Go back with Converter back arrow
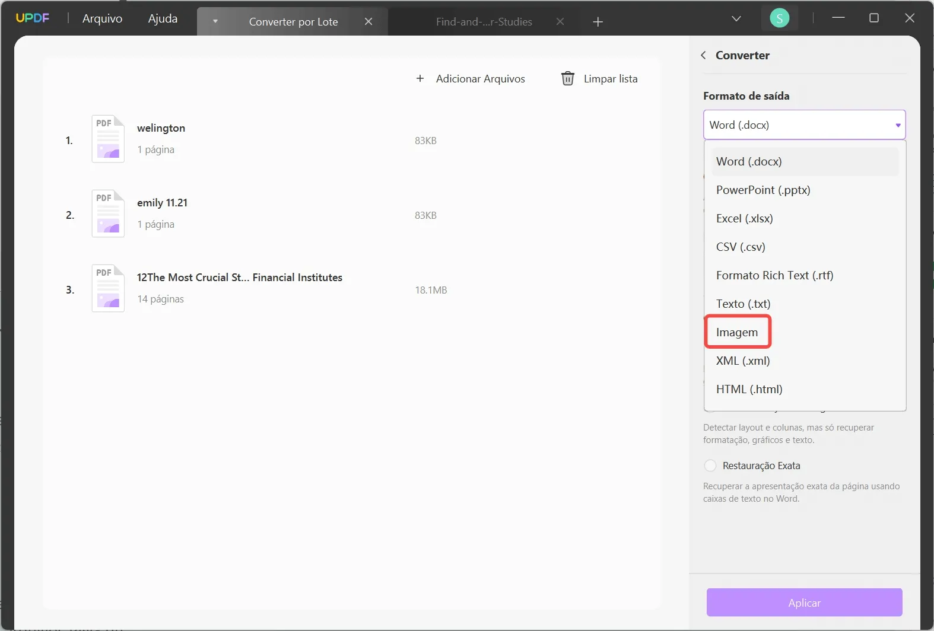 pos(703,55)
